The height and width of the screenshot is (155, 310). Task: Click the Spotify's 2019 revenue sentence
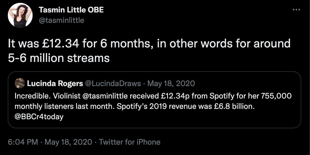click(x=186, y=106)
